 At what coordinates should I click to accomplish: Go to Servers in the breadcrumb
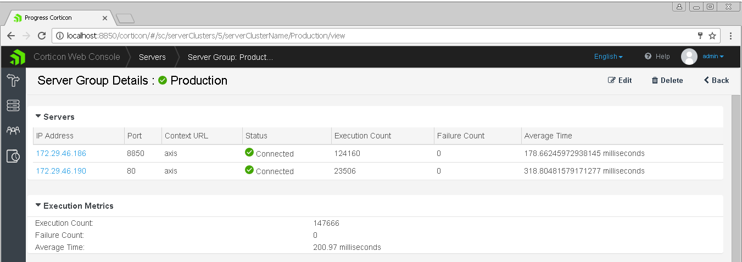152,57
